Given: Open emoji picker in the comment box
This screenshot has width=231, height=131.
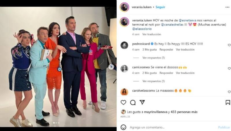Looking at the screenshot, I should click(123, 127).
